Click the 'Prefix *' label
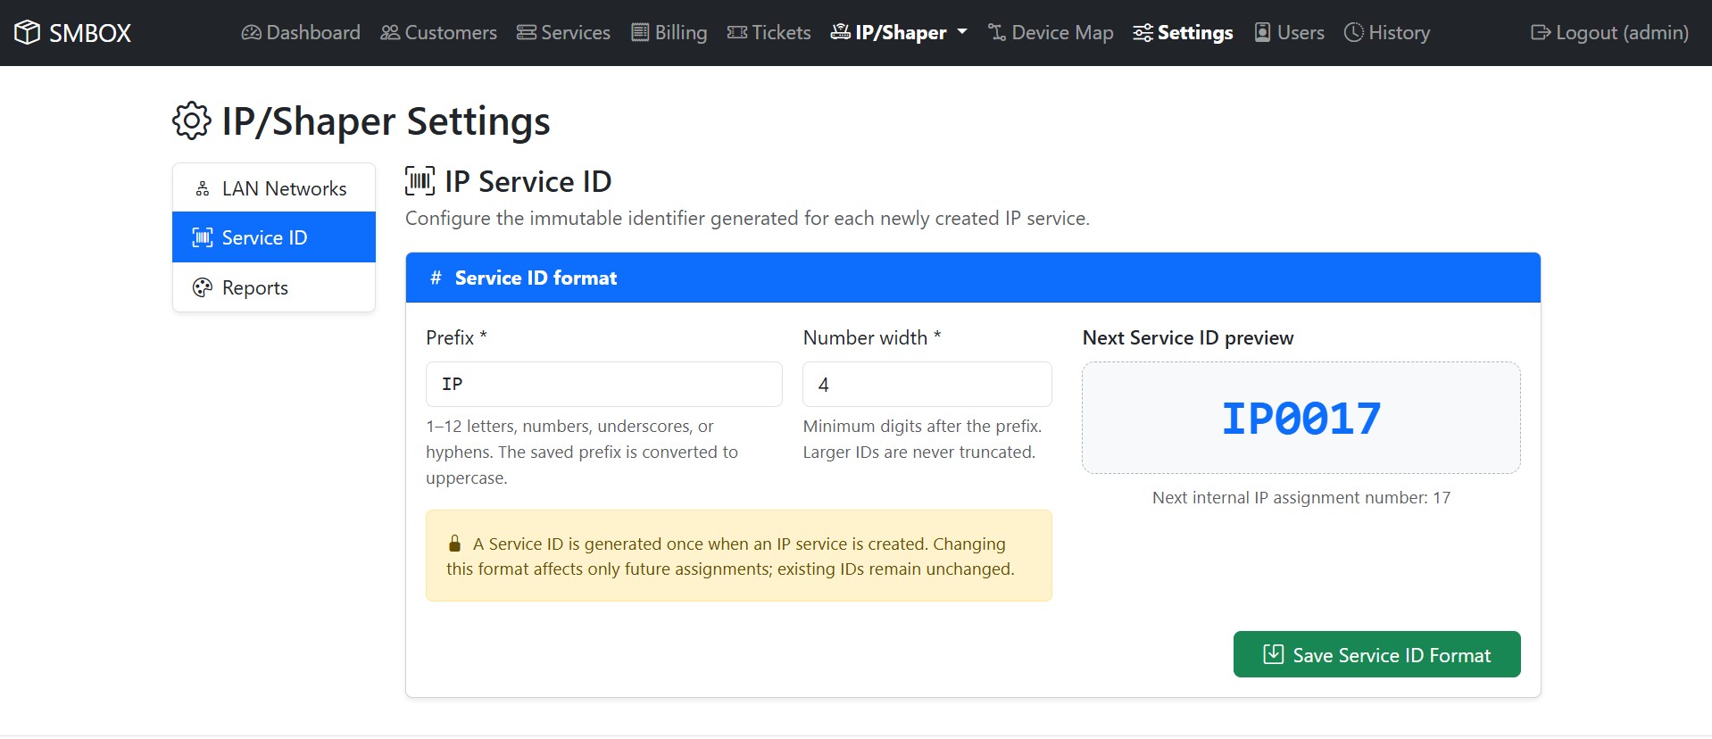Image resolution: width=1712 pixels, height=739 pixels. (x=456, y=337)
